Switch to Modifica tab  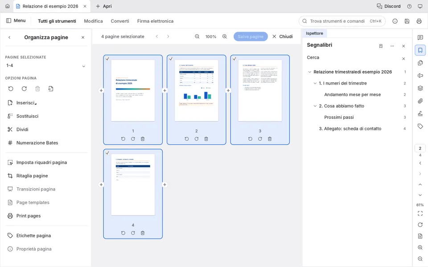(93, 21)
